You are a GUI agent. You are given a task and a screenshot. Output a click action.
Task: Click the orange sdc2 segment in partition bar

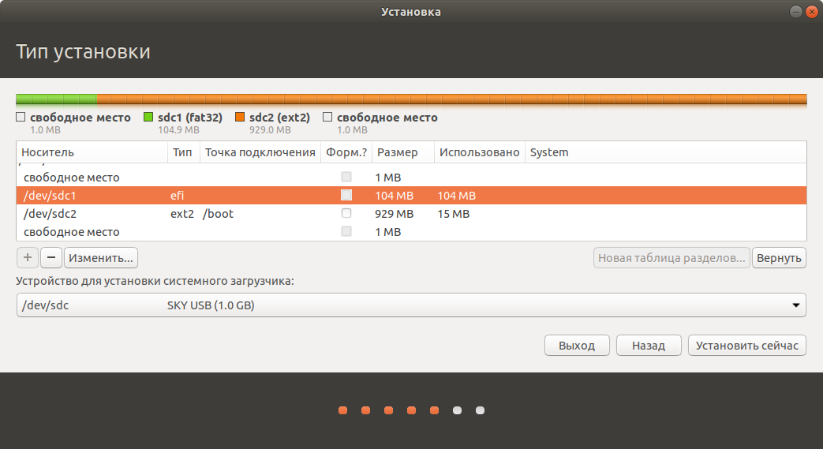click(450, 99)
